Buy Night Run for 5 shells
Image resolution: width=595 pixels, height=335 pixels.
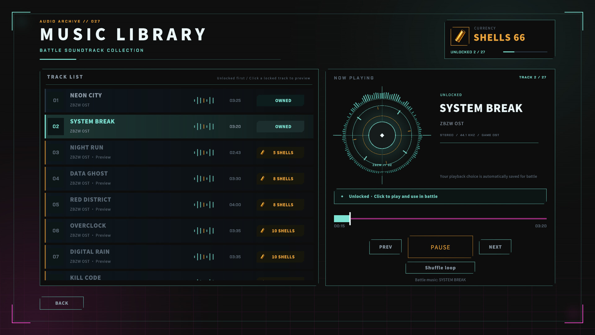280,152
